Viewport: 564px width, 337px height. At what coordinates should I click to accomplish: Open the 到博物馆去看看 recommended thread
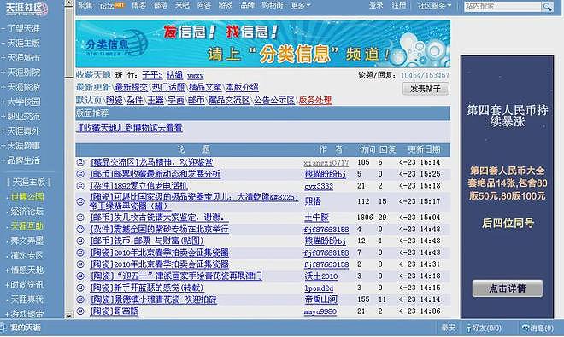click(130, 128)
